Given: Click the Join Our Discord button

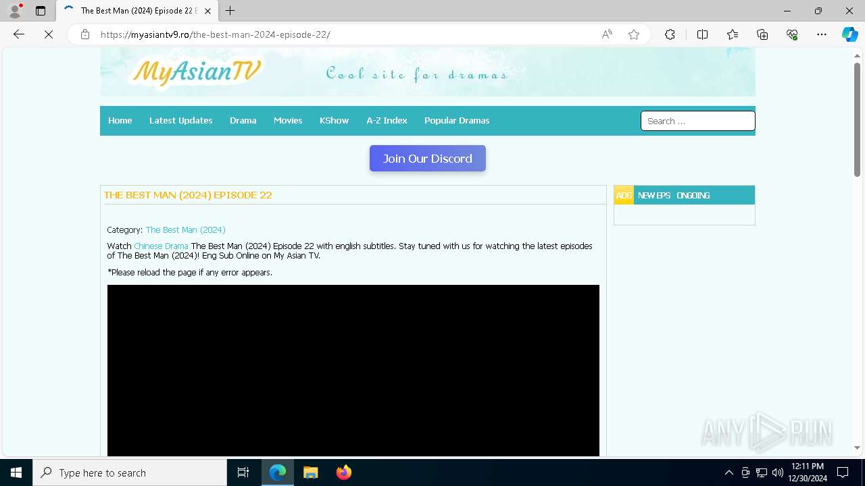Looking at the screenshot, I should click(428, 159).
